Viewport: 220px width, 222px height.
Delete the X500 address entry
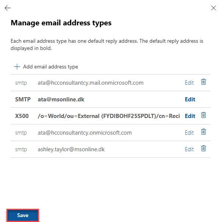point(203,115)
